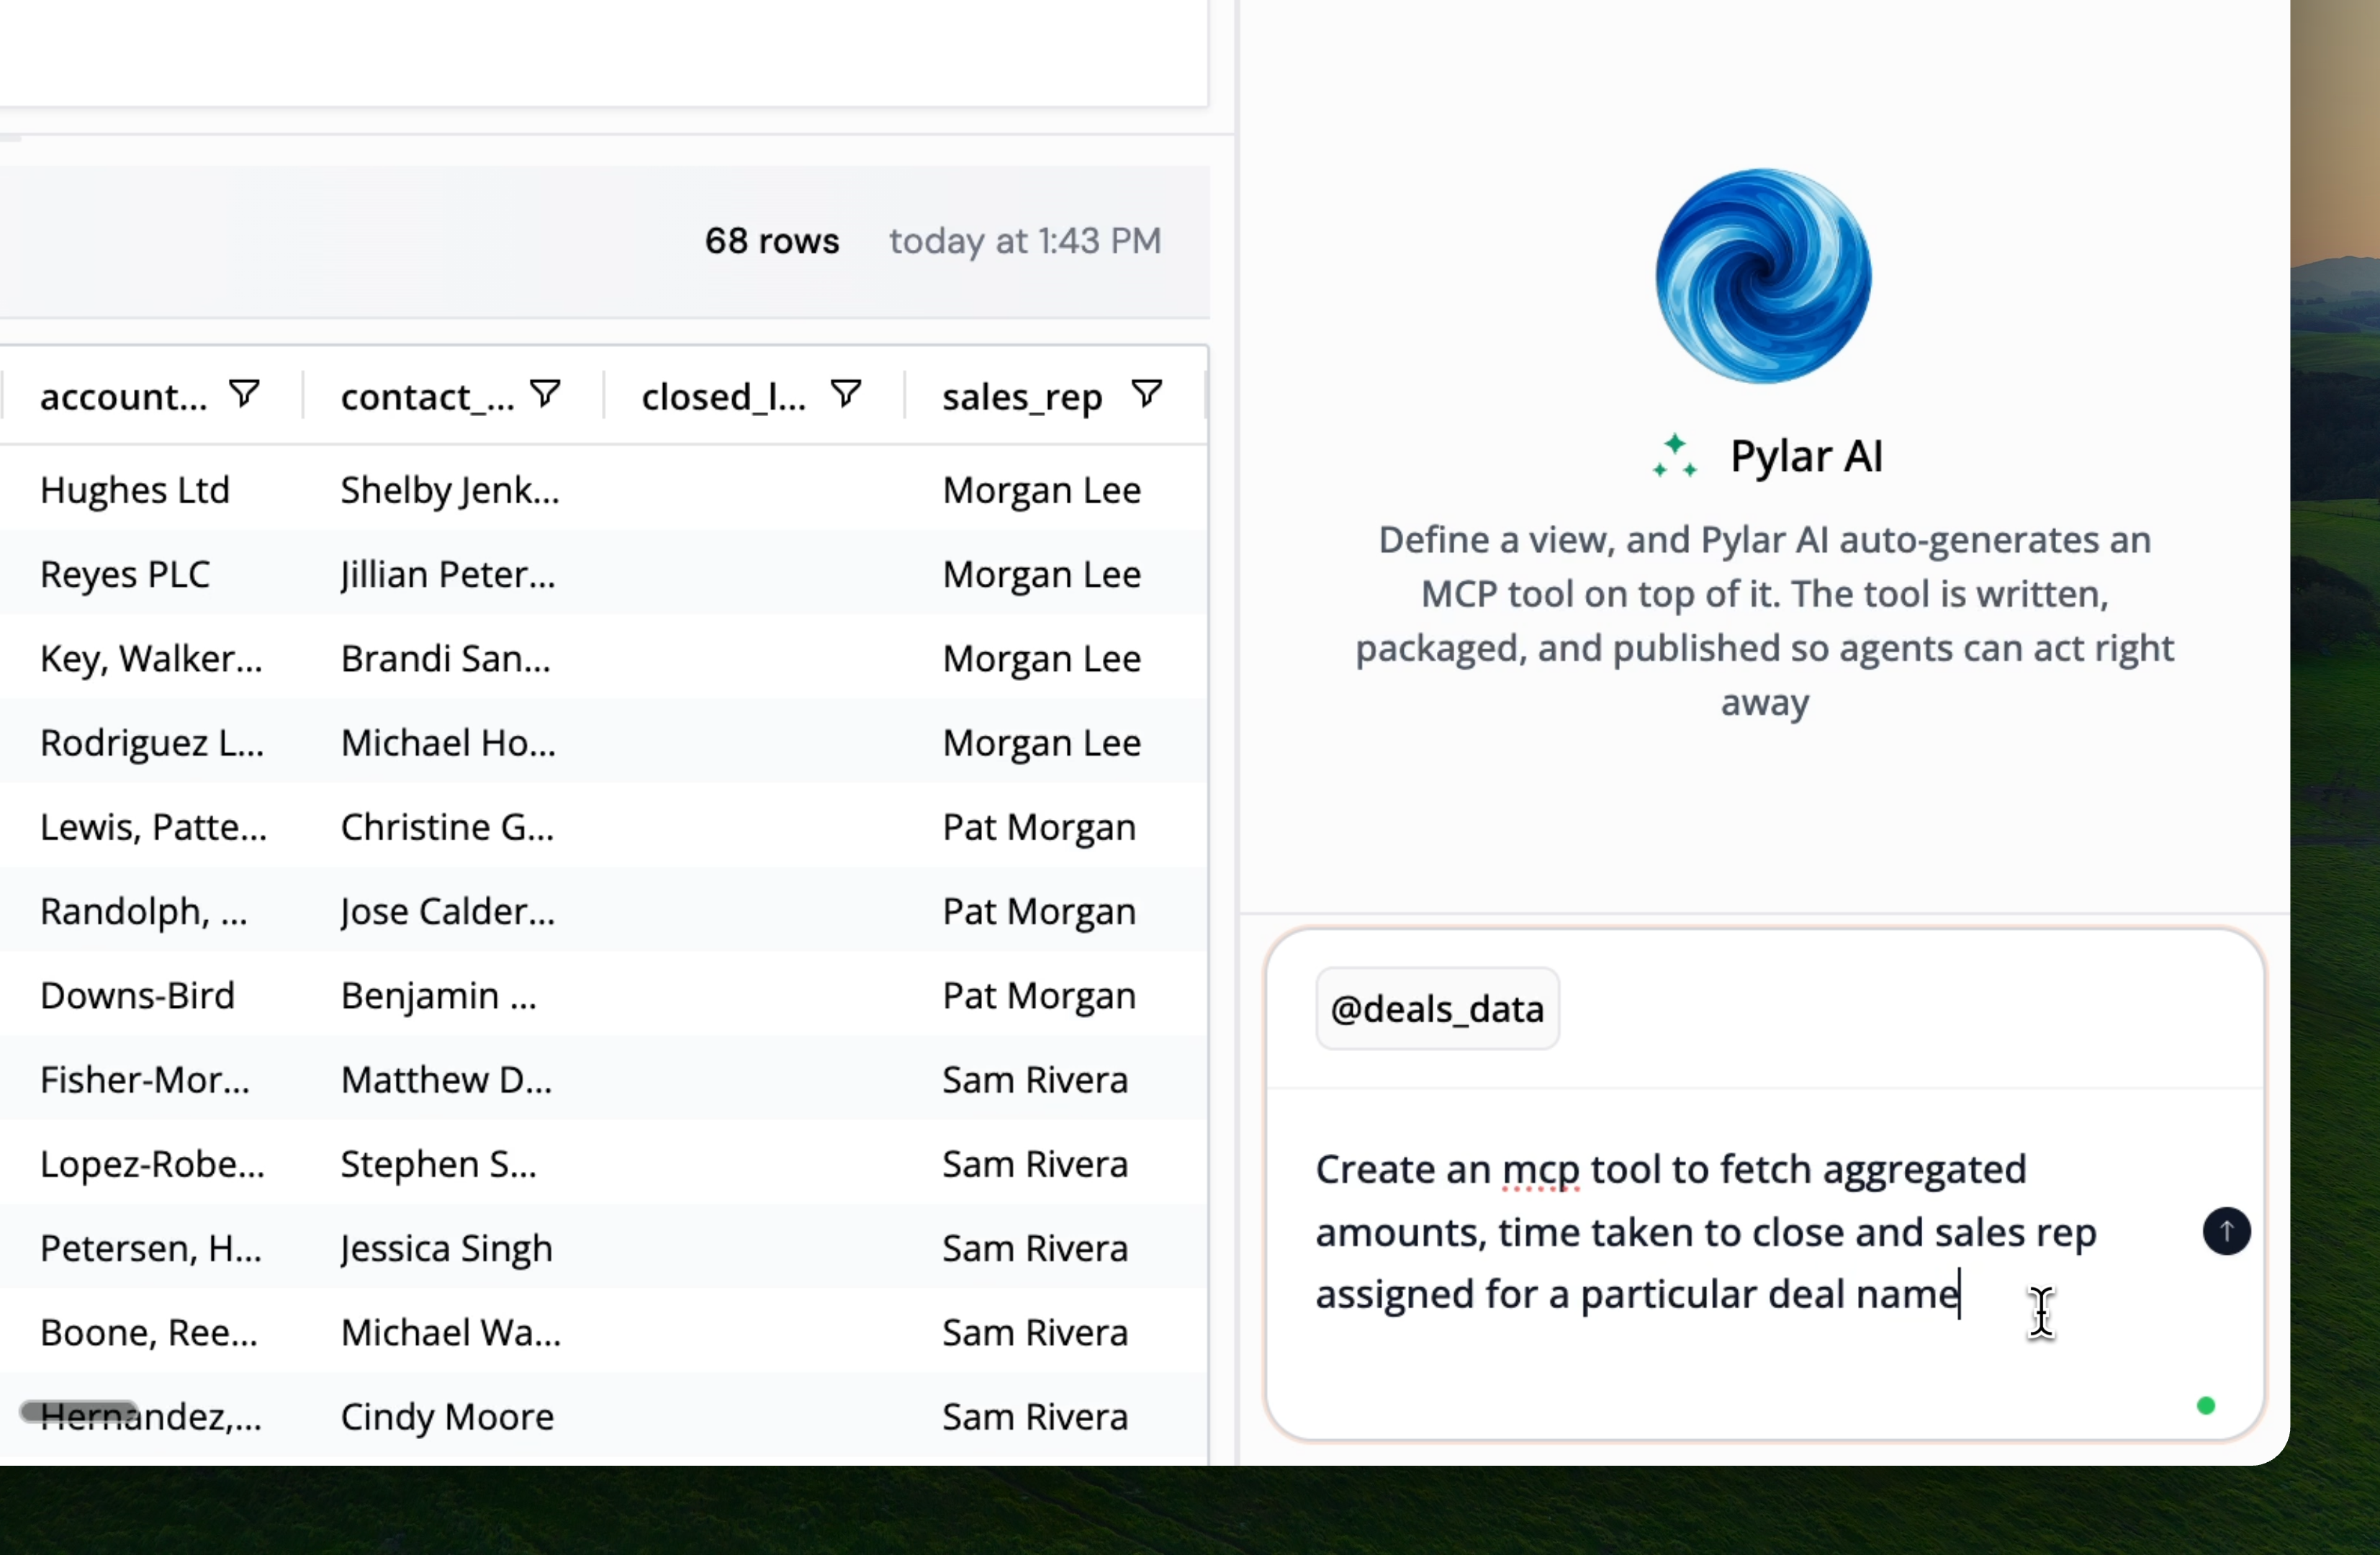This screenshot has width=2380, height=1555.
Task: Select the Jessica Singh contact cell
Action: pos(447,1249)
